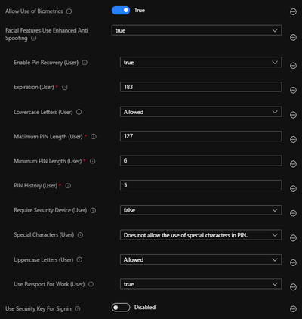Open the Require Security Device (User) dropdown

point(201,210)
